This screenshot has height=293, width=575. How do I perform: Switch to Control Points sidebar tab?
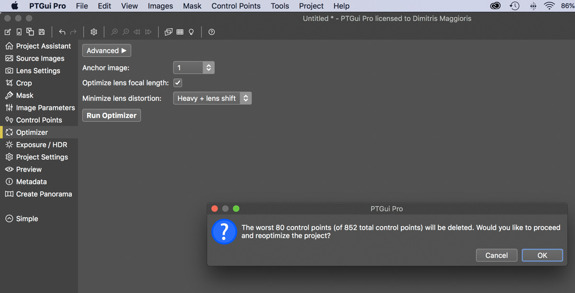click(x=39, y=120)
